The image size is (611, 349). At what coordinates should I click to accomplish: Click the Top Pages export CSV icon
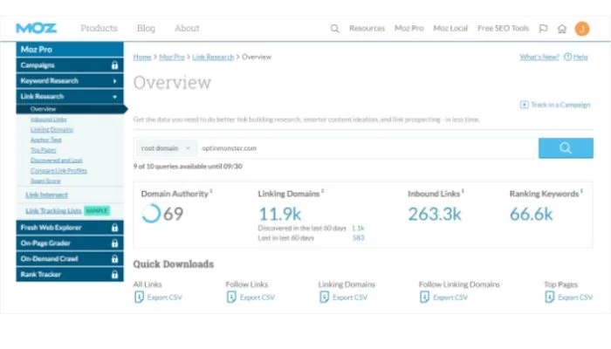549,298
